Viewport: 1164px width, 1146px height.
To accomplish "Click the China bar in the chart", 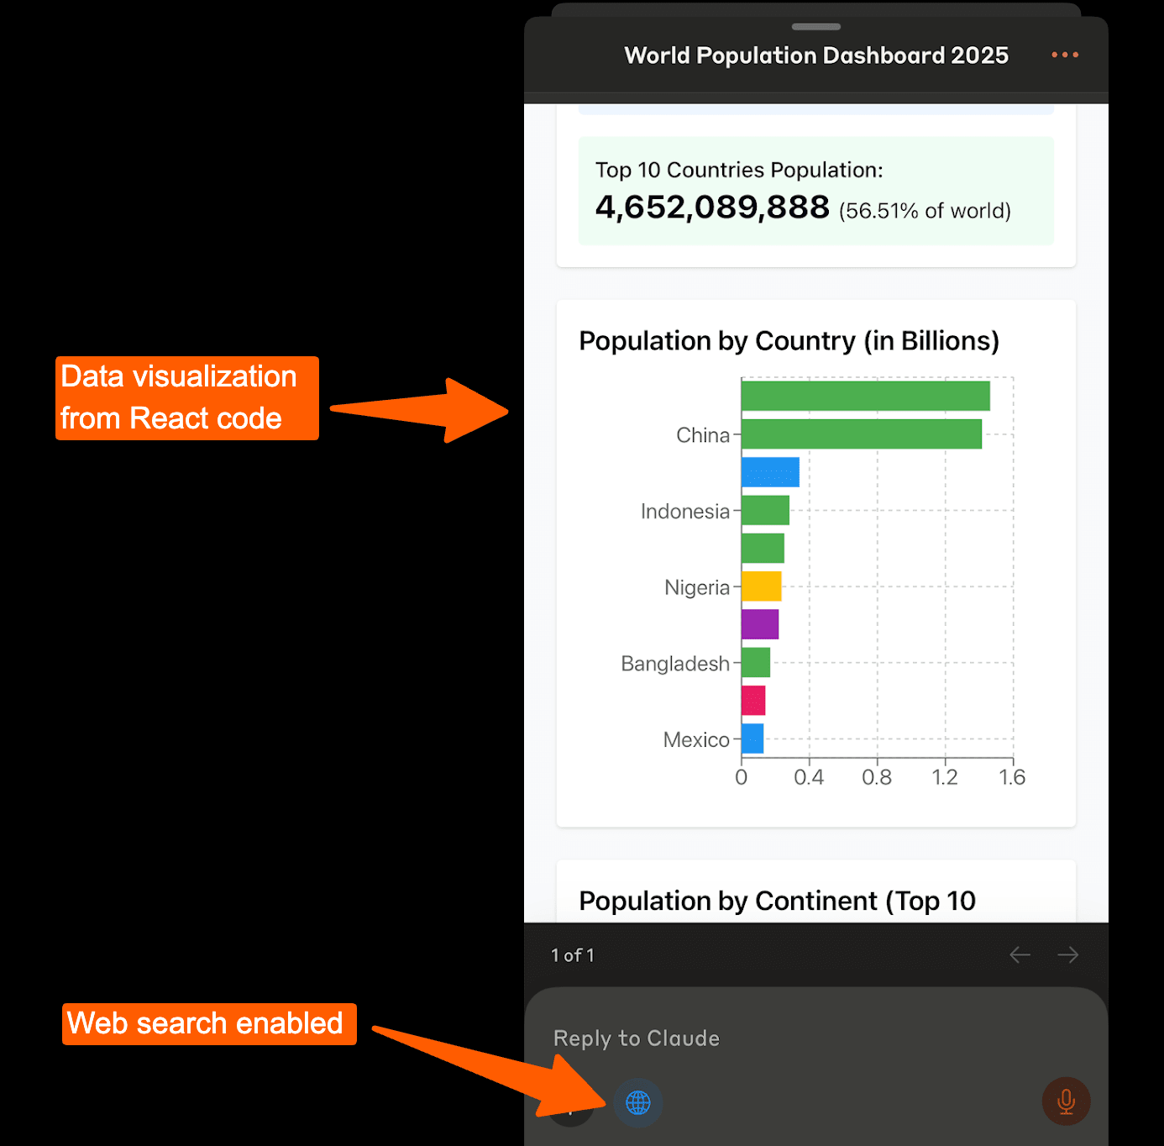I will [x=861, y=434].
